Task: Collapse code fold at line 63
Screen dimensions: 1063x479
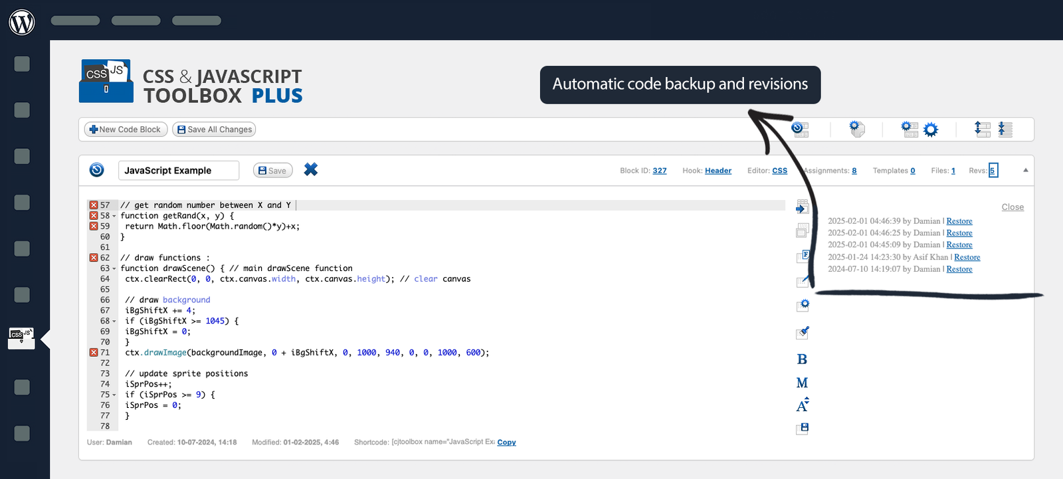Action: pyautogui.click(x=114, y=268)
